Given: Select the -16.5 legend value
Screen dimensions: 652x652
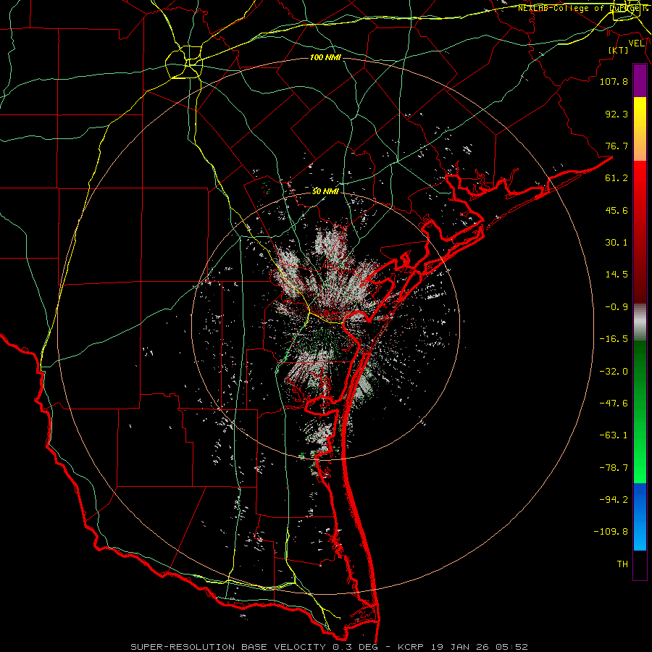Looking at the screenshot, I should click(x=614, y=339).
